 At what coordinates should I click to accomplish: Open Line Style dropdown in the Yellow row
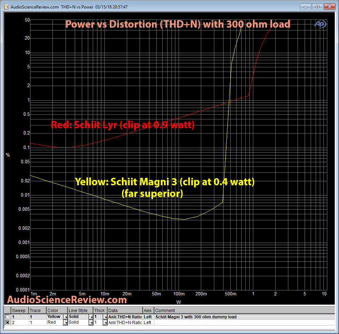91,317
